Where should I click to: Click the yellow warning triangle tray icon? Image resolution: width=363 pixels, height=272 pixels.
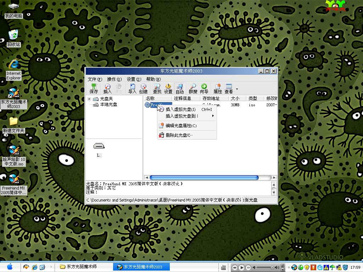click(x=326, y=268)
